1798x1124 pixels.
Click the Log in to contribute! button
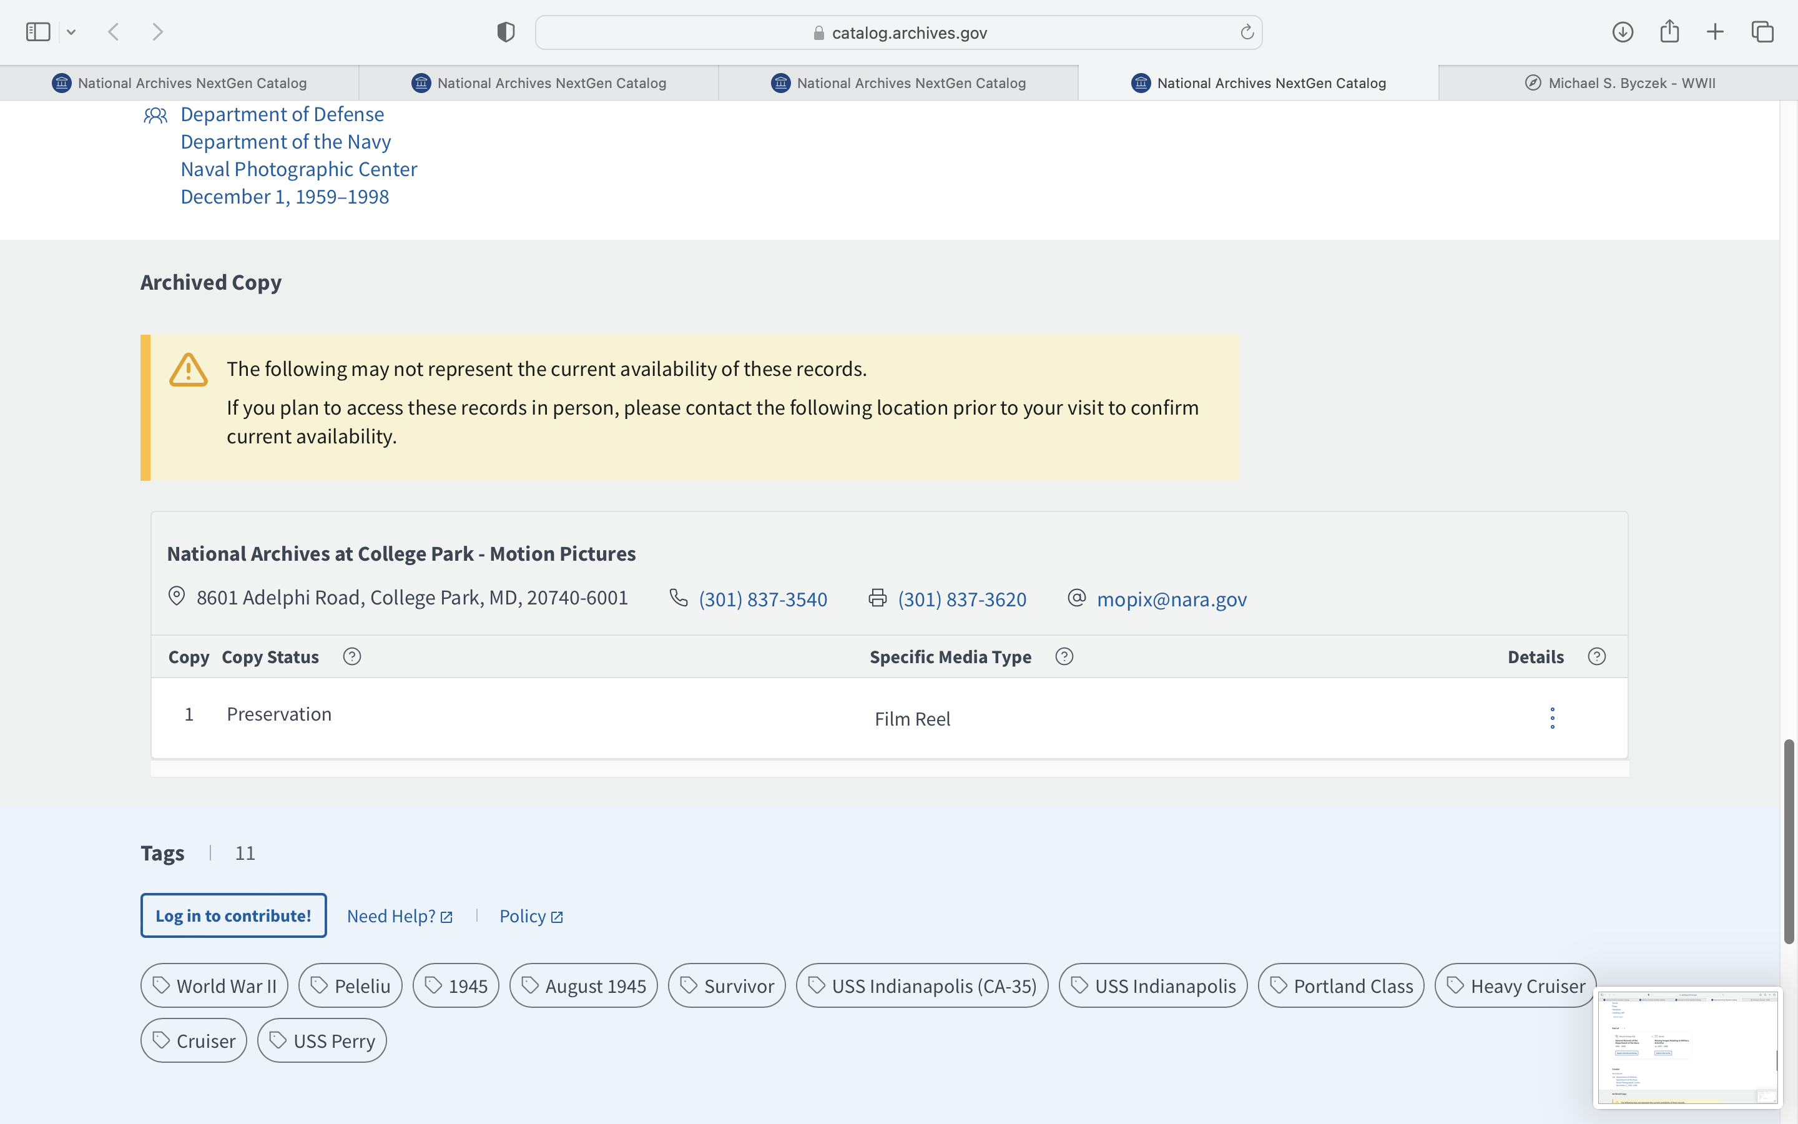coord(233,916)
